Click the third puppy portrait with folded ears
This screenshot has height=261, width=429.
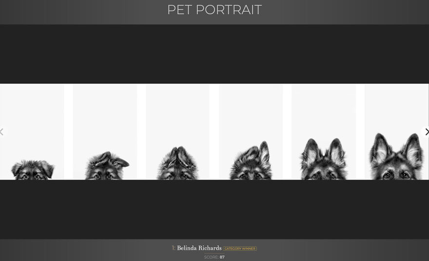[177, 132]
